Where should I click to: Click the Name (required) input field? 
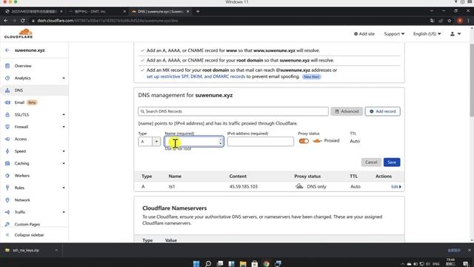[x=194, y=142]
